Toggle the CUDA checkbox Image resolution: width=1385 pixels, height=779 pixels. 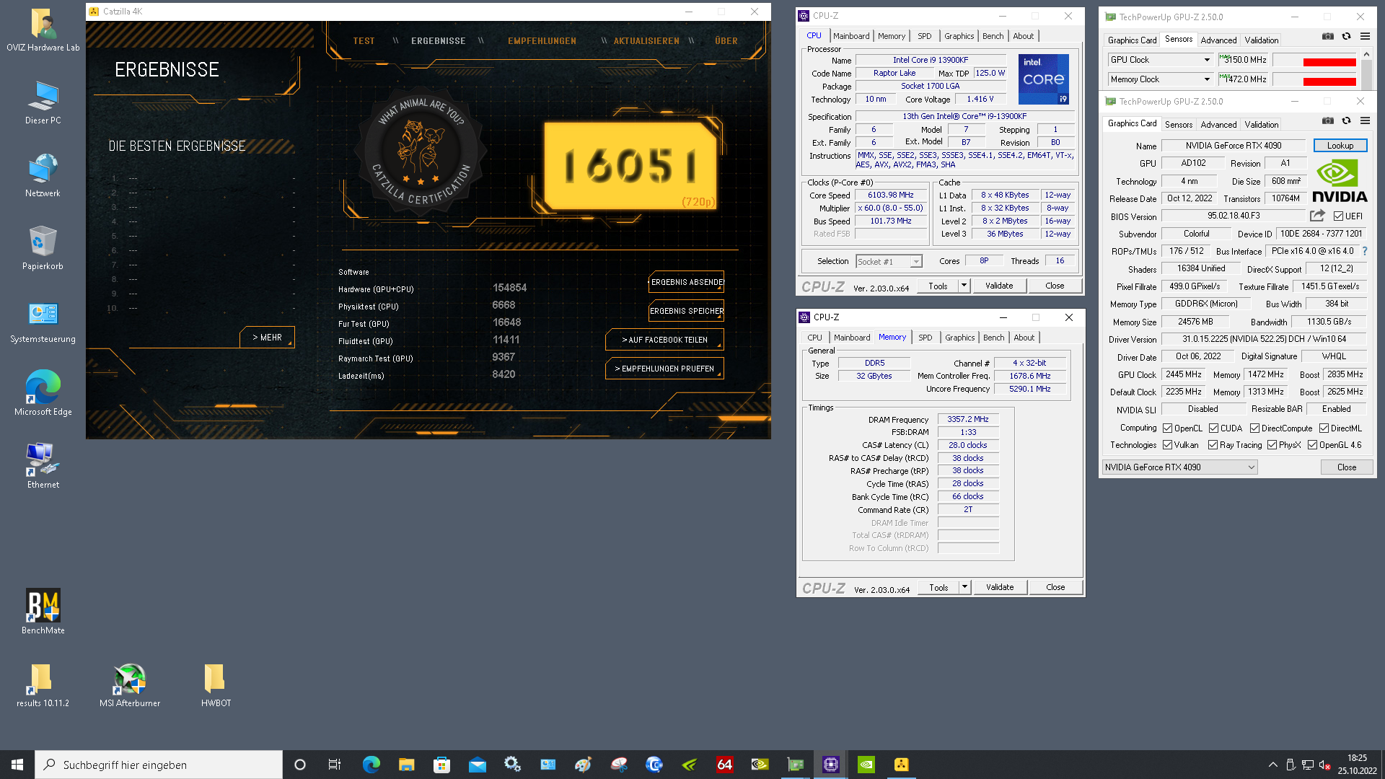1214,428
